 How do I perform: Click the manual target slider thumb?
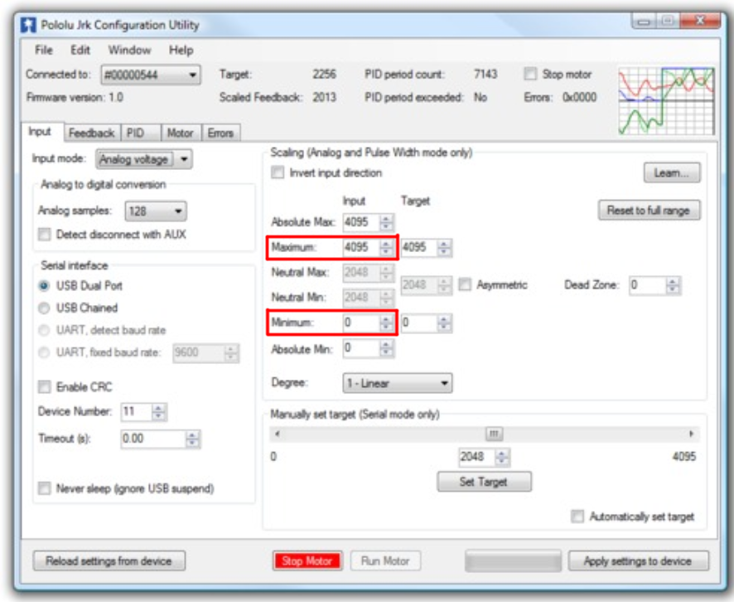494,434
